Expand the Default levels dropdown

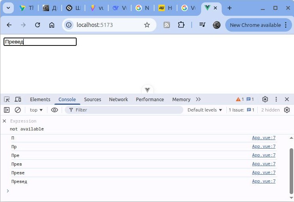pyautogui.click(x=205, y=110)
